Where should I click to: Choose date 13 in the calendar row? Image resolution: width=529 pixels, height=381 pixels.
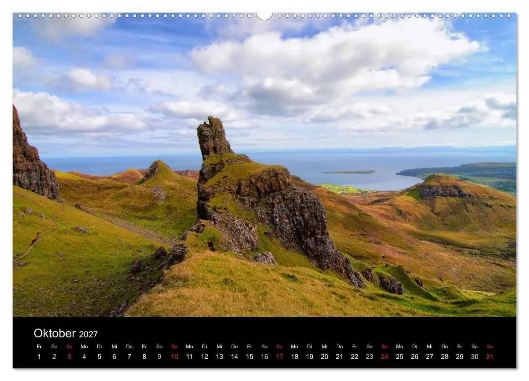tap(219, 357)
